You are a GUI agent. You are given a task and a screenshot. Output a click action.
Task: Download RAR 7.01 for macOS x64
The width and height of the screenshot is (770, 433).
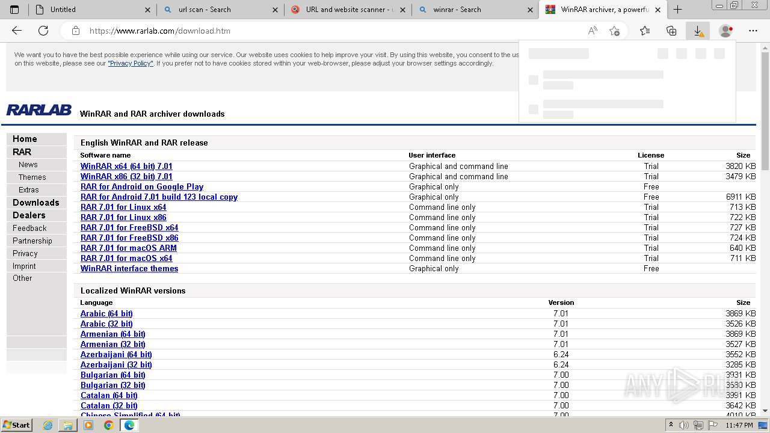click(126, 258)
